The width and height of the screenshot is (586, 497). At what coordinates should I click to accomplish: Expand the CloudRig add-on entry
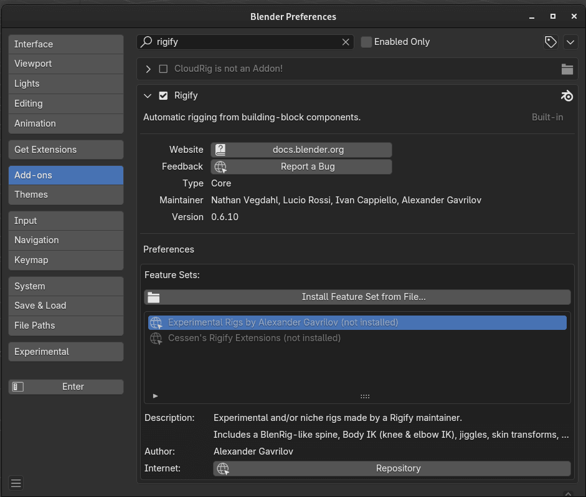148,69
